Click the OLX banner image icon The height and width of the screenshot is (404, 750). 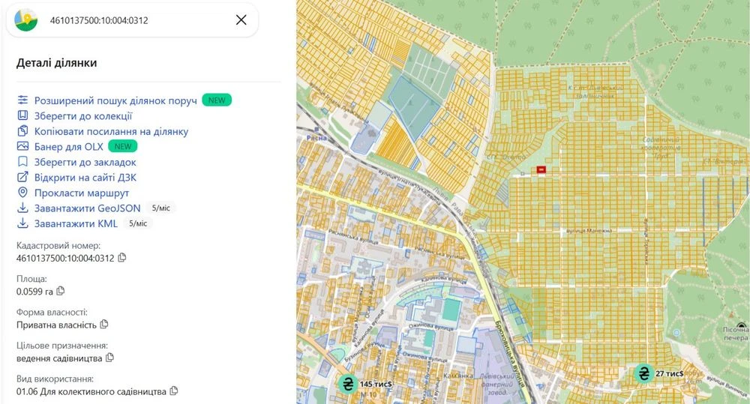click(x=22, y=146)
